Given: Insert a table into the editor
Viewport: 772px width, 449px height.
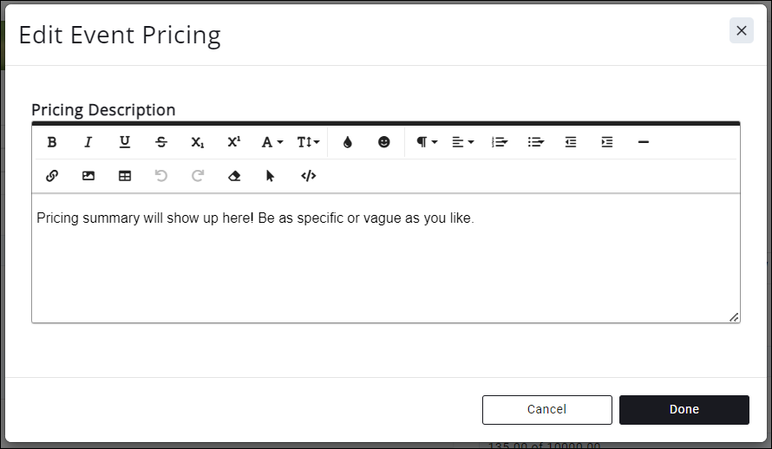Looking at the screenshot, I should point(125,176).
